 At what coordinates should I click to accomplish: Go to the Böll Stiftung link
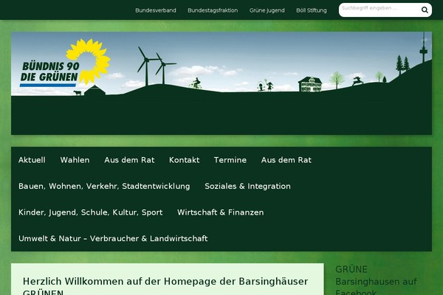coord(312,10)
